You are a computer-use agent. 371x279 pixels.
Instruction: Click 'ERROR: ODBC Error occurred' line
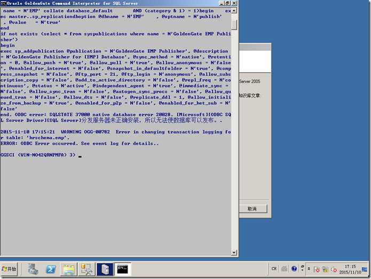pos(80,143)
